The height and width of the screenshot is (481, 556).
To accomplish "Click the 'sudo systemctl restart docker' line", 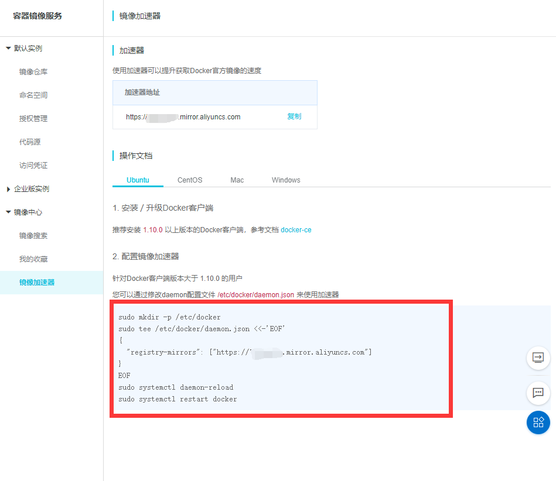I will [x=178, y=399].
